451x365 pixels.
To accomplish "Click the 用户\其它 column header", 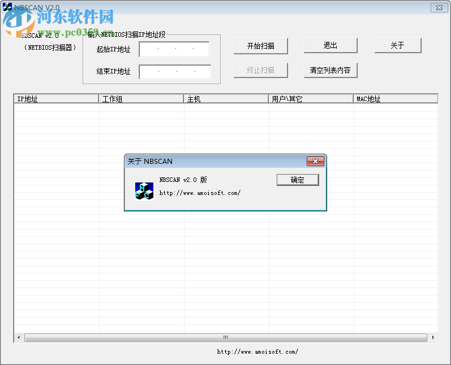I will pos(311,99).
